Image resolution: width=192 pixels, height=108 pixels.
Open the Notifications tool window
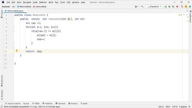click(x=190, y=17)
